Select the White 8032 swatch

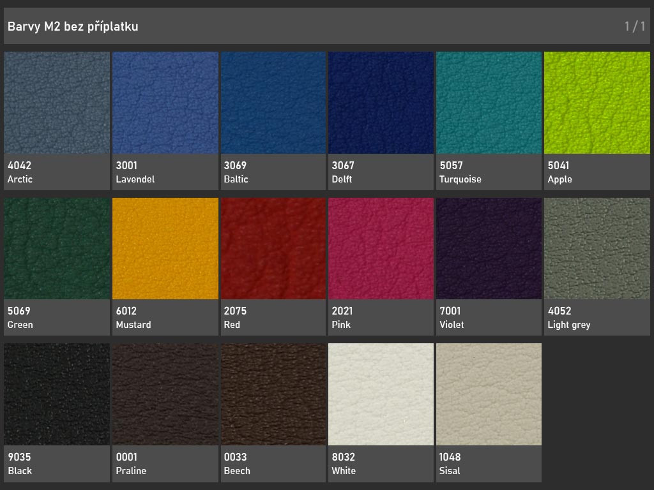click(381, 394)
